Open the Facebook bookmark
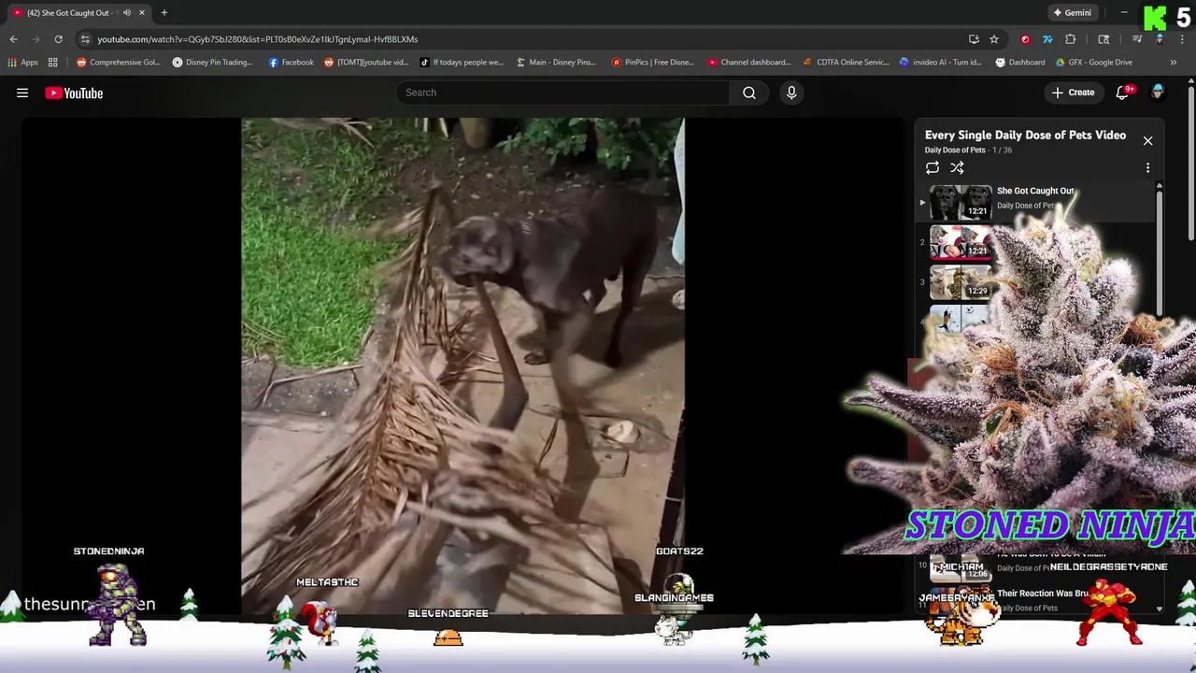The width and height of the screenshot is (1196, 673). (x=292, y=63)
